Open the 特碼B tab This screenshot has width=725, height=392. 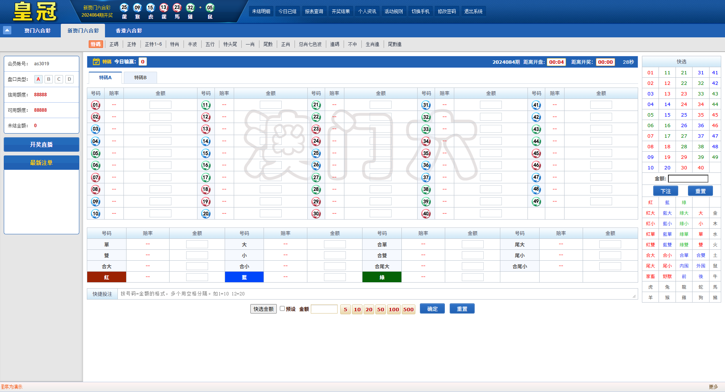(x=140, y=77)
